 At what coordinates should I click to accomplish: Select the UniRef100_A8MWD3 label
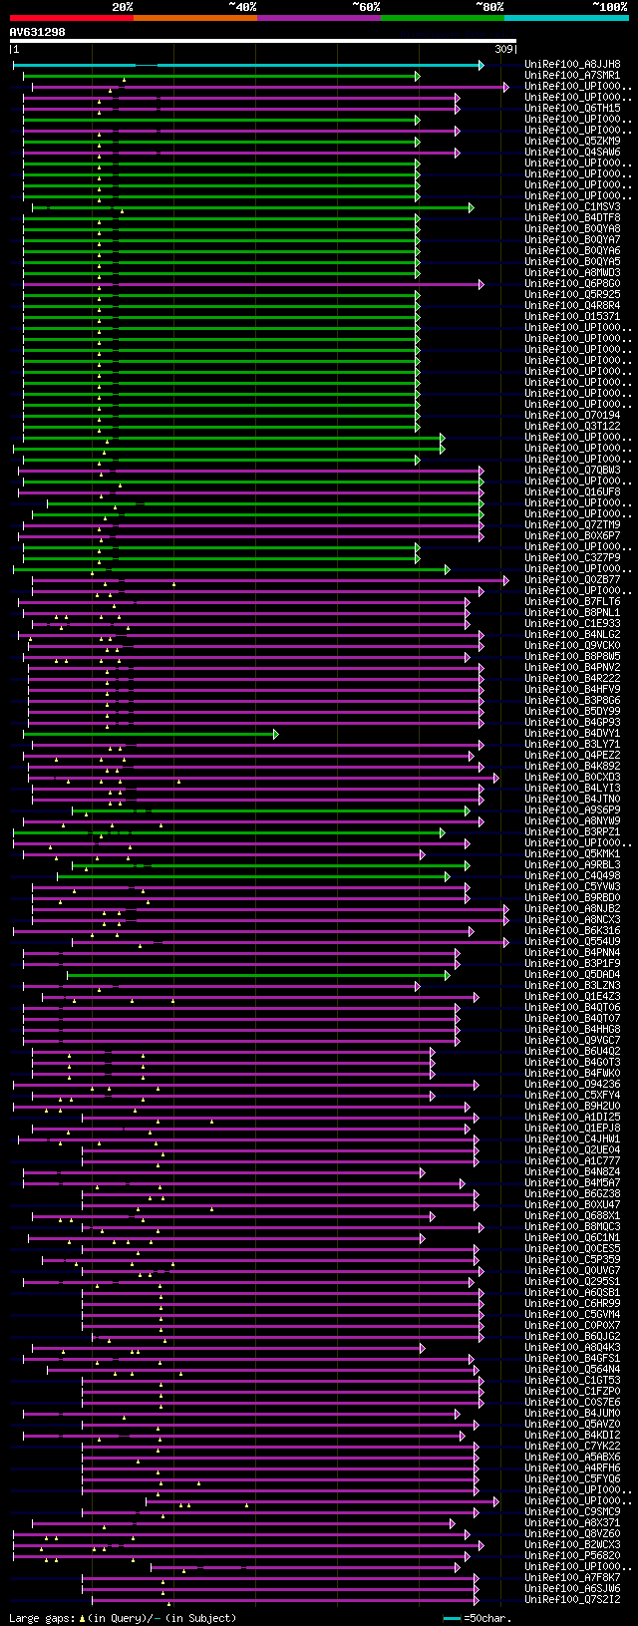click(x=572, y=273)
